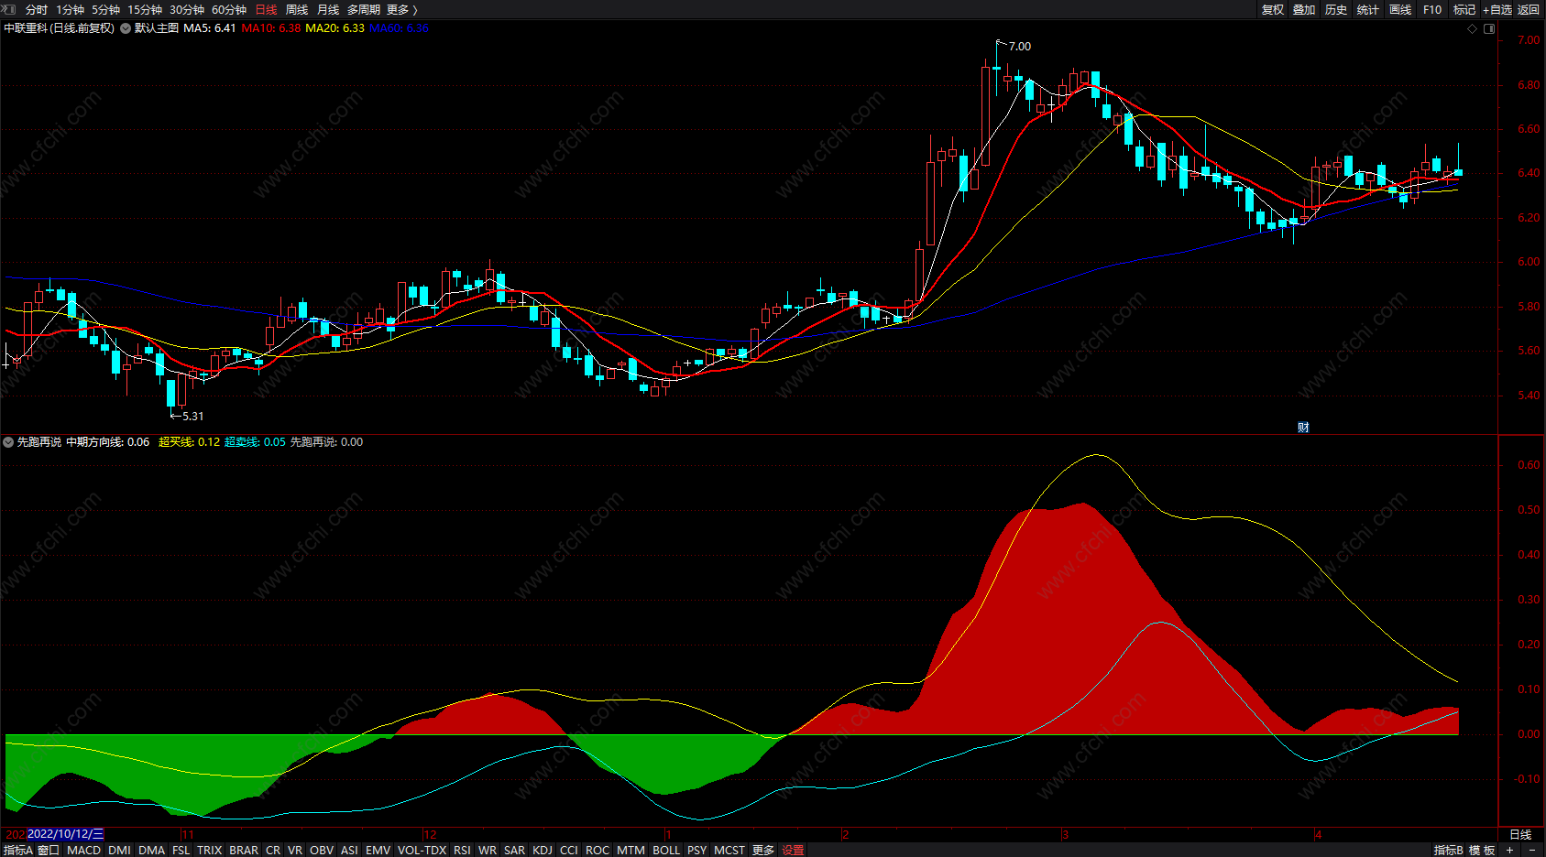
Task: Select the MCST indicator tab
Action: tap(729, 850)
